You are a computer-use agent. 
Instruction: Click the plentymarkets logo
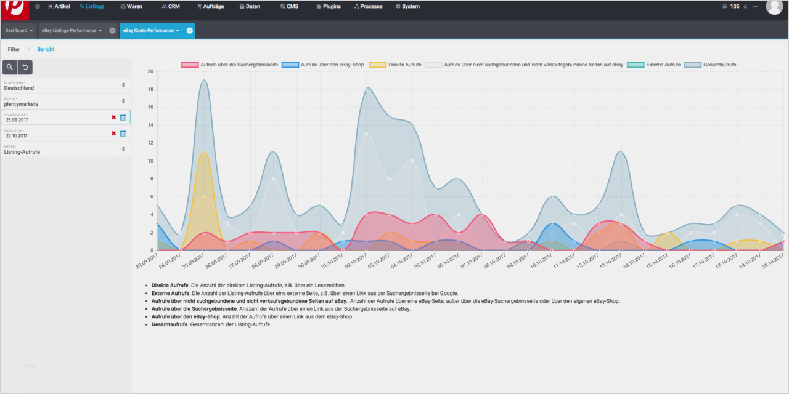pyautogui.click(x=14, y=9)
